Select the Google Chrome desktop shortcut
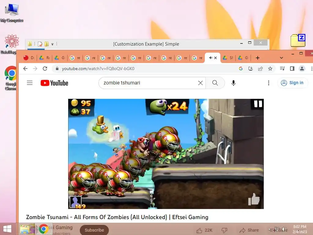313x235 pixels. 10,78
